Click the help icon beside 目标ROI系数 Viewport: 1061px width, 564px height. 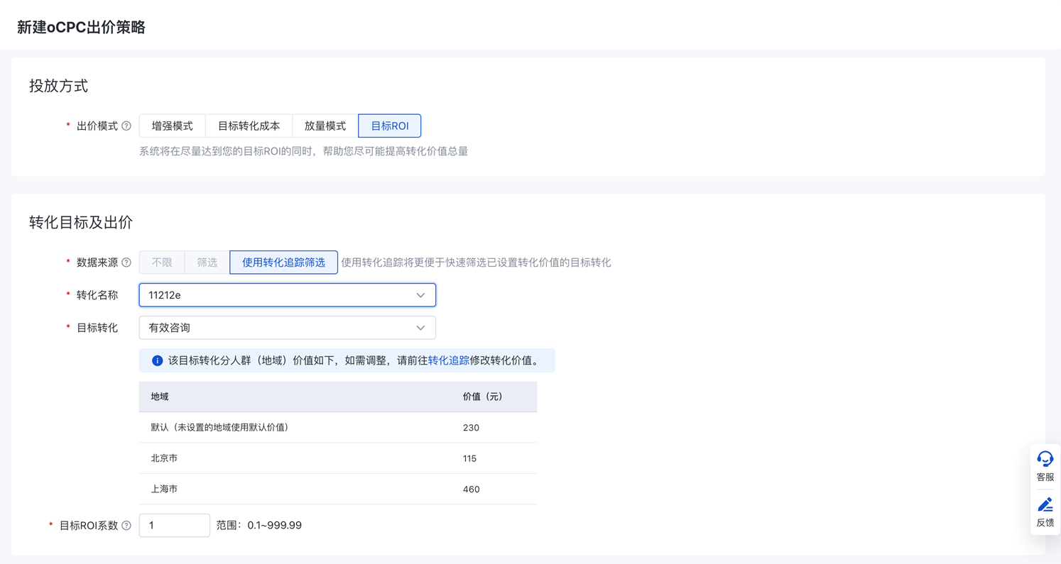(x=126, y=526)
